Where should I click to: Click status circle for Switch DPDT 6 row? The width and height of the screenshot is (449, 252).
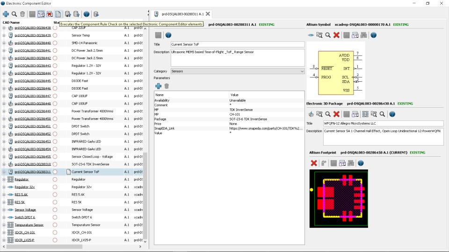tap(55, 217)
